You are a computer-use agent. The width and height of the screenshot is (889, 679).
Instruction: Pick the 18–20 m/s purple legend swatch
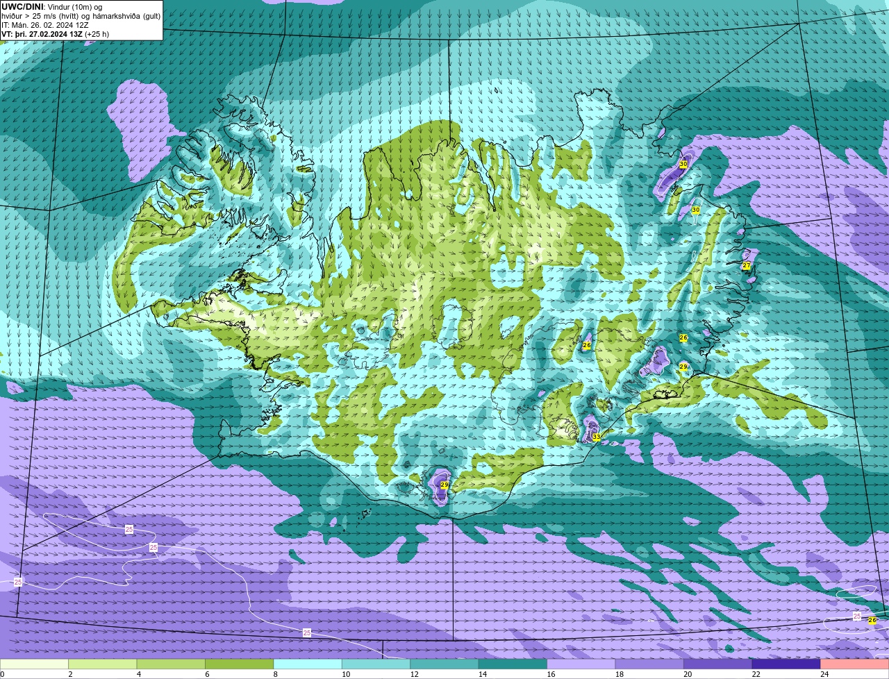click(x=650, y=664)
